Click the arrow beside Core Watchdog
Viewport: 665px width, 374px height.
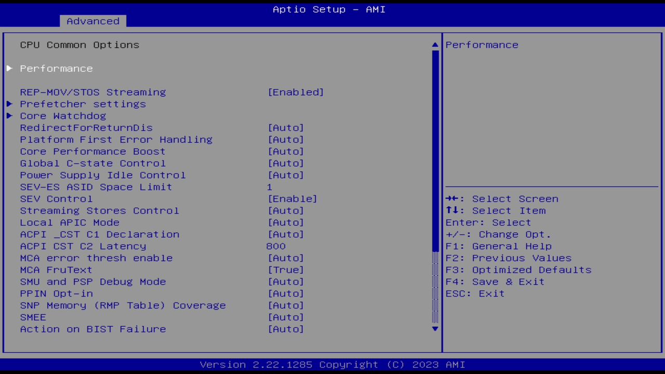9,116
